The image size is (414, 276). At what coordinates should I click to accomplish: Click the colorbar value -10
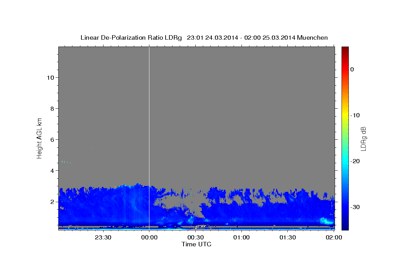pos(355,115)
